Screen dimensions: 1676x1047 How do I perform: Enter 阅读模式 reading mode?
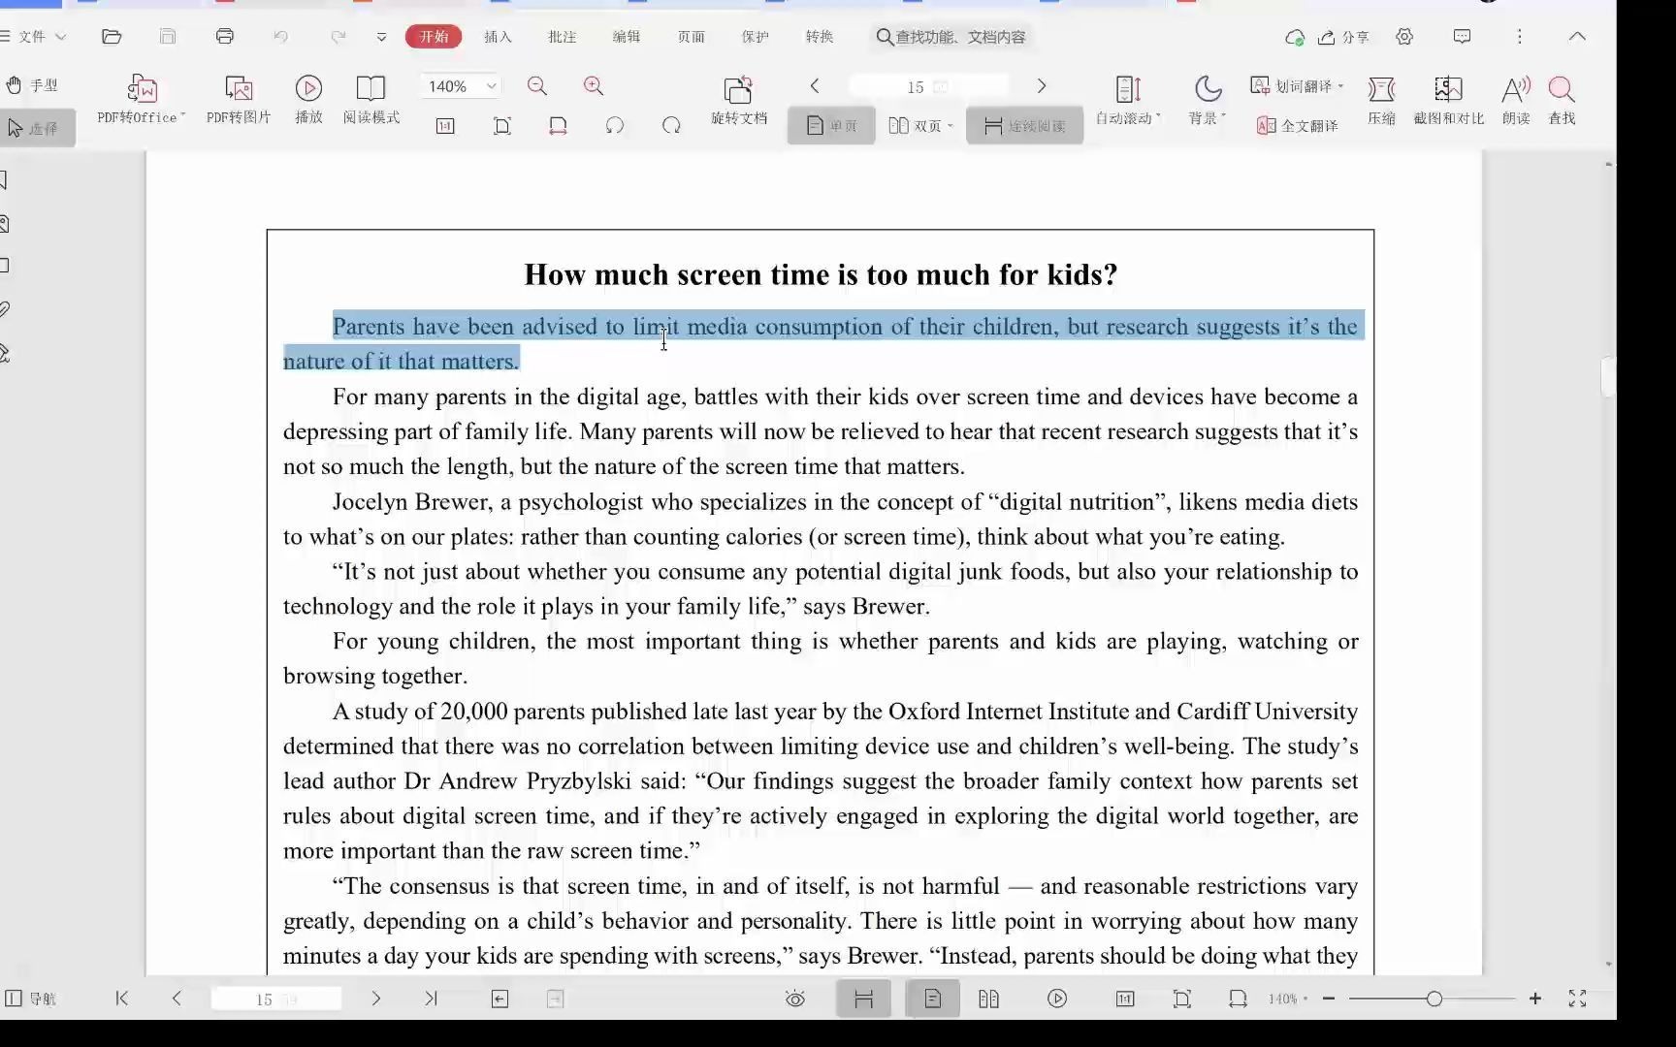(x=371, y=100)
